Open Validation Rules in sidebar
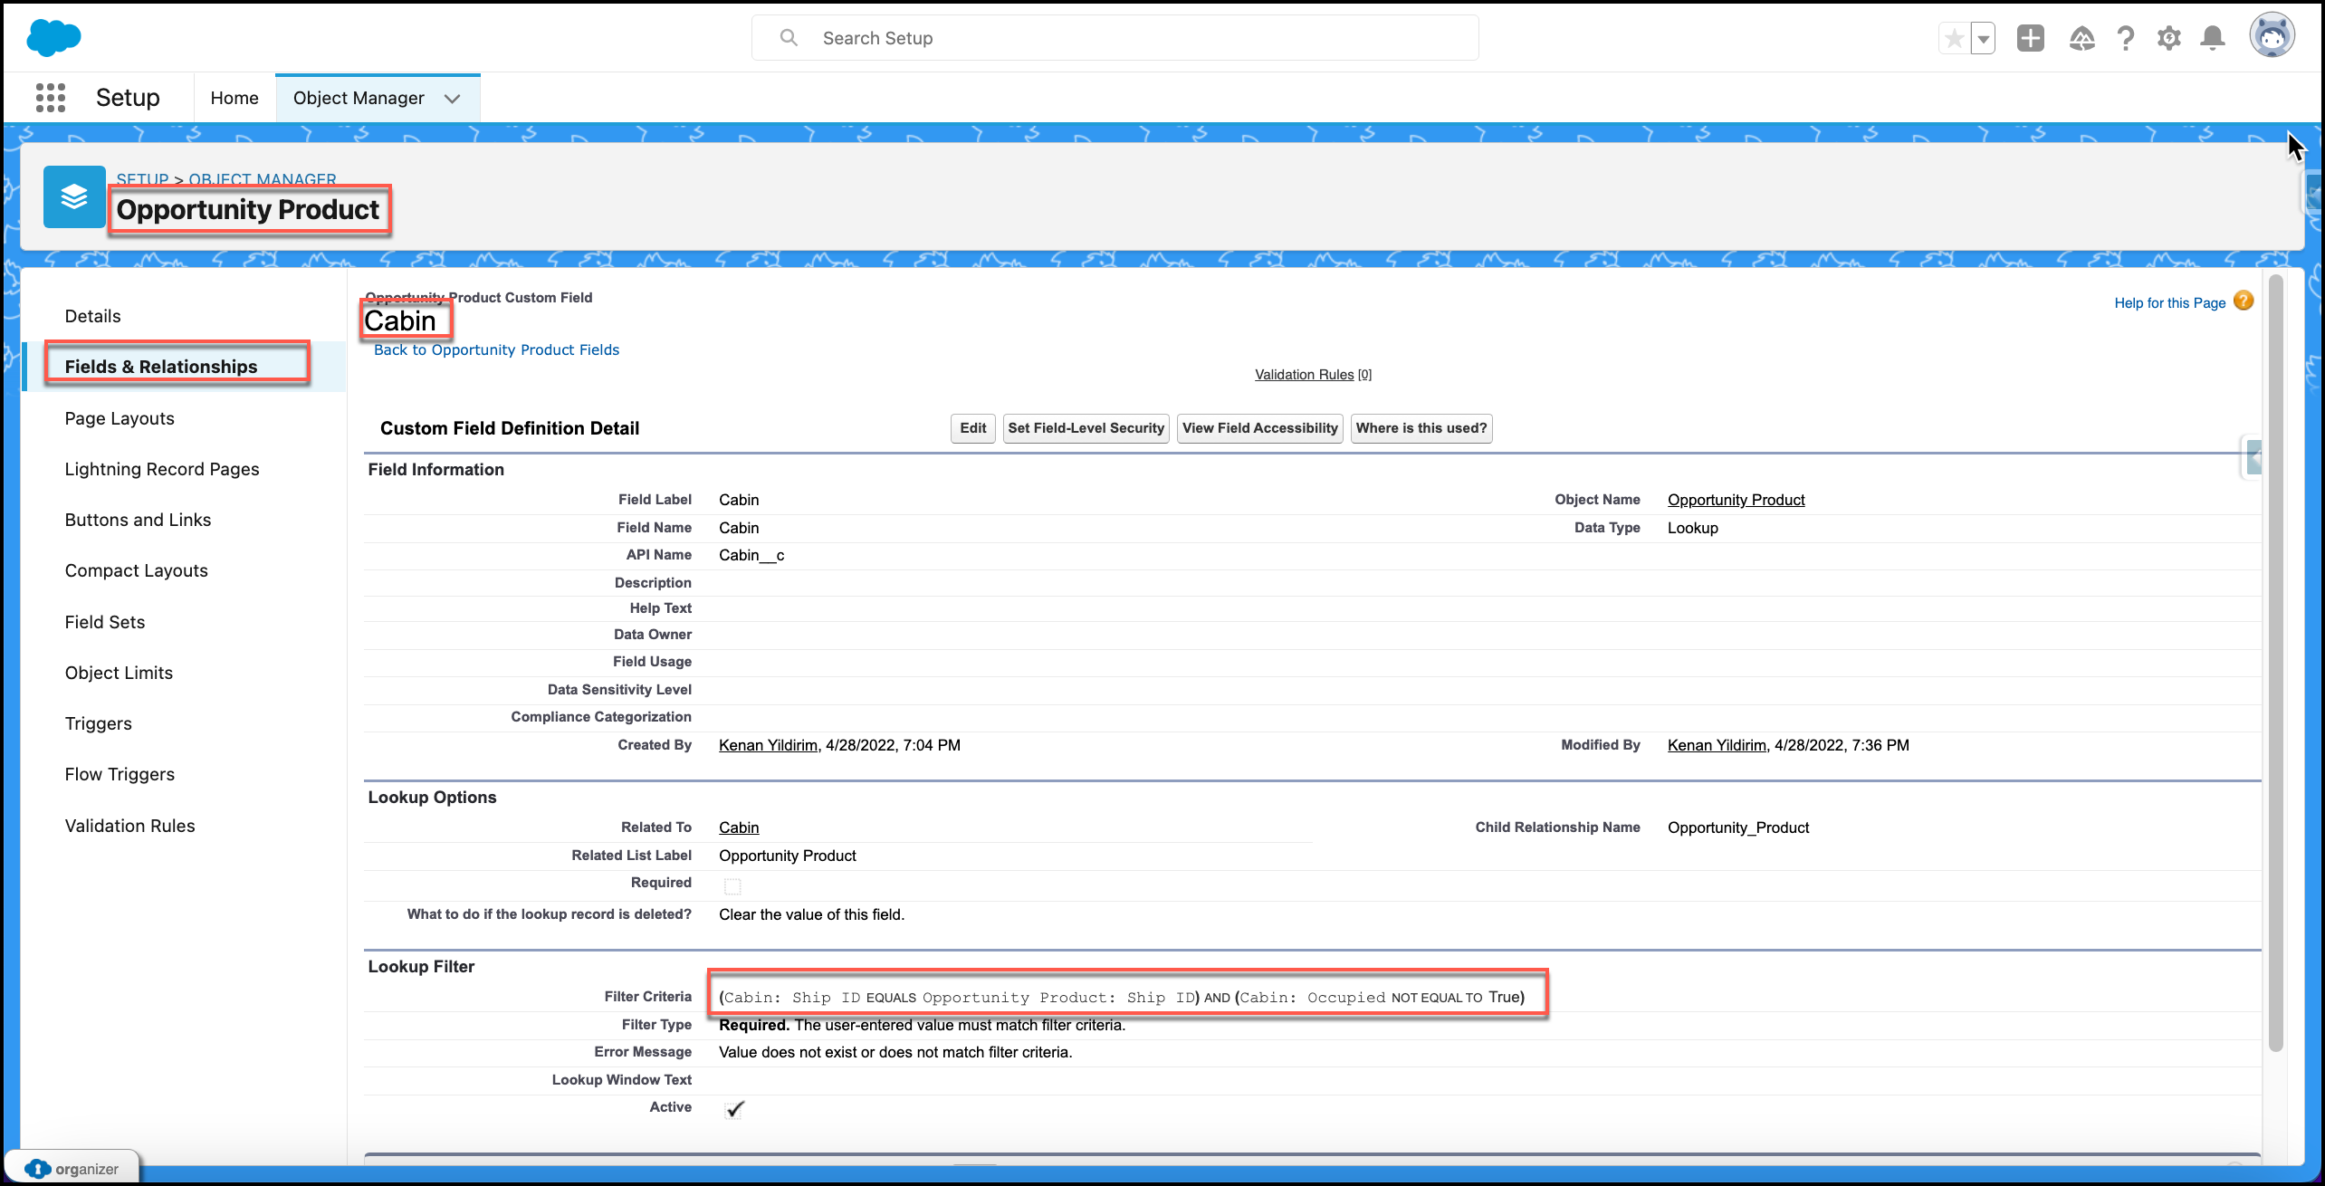2325x1186 pixels. [x=129, y=826]
